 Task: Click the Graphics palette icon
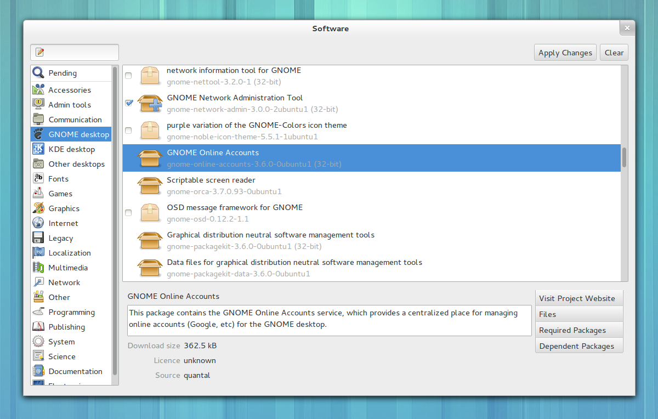coord(38,208)
